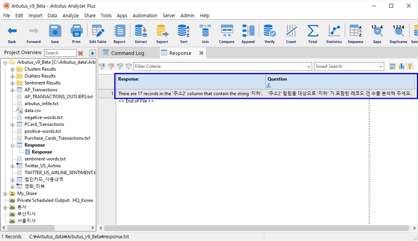Click the Response column header
The image size is (418, 241).
[191, 82]
